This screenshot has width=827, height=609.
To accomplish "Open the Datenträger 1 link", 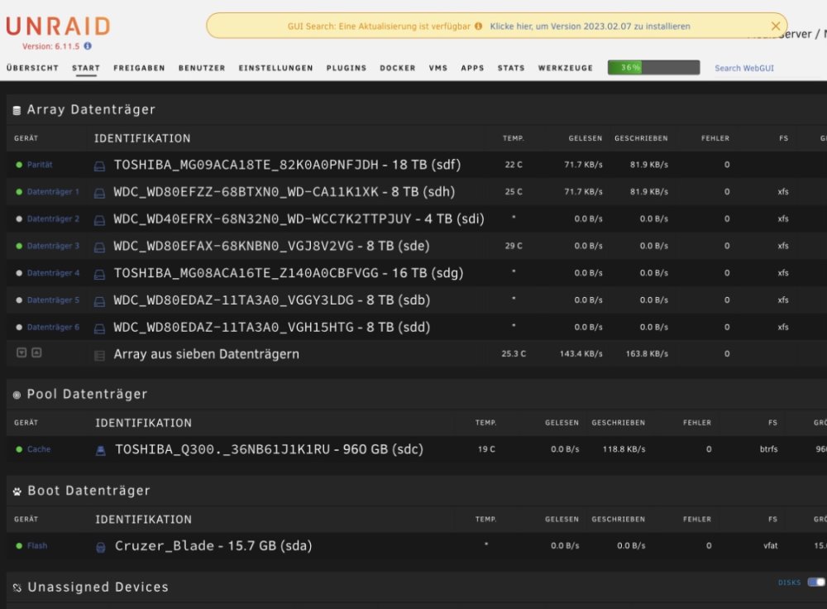I will coord(53,192).
